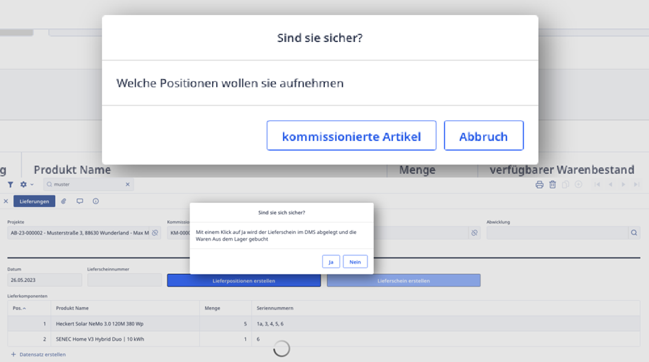This screenshot has height=362, width=649.
Task: Open the comments speech bubble tab
Action: (80, 202)
